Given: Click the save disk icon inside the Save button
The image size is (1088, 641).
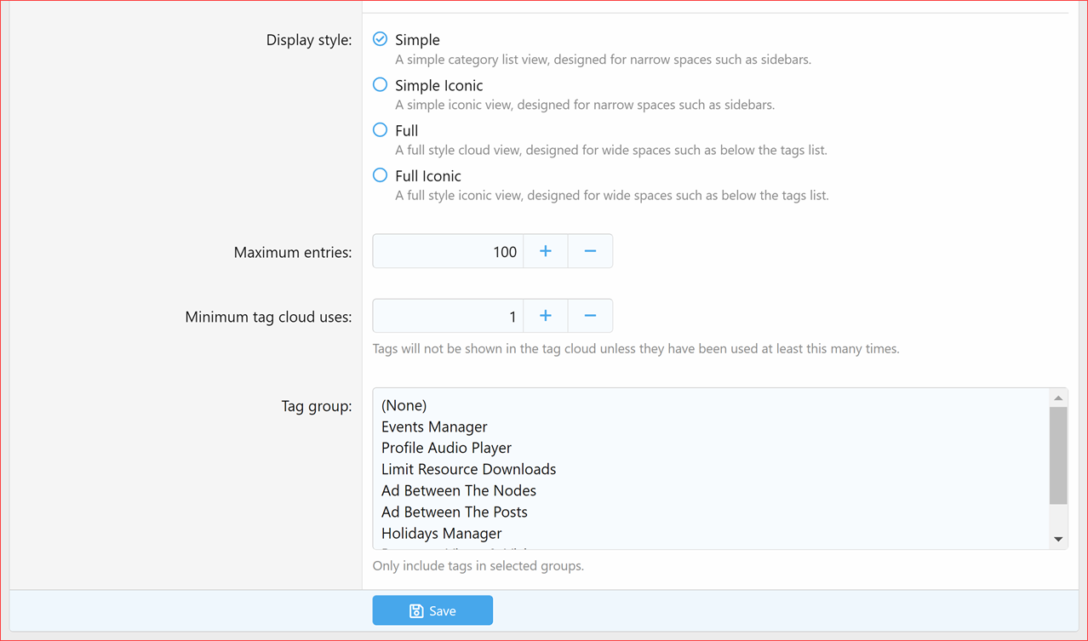Looking at the screenshot, I should click(415, 610).
